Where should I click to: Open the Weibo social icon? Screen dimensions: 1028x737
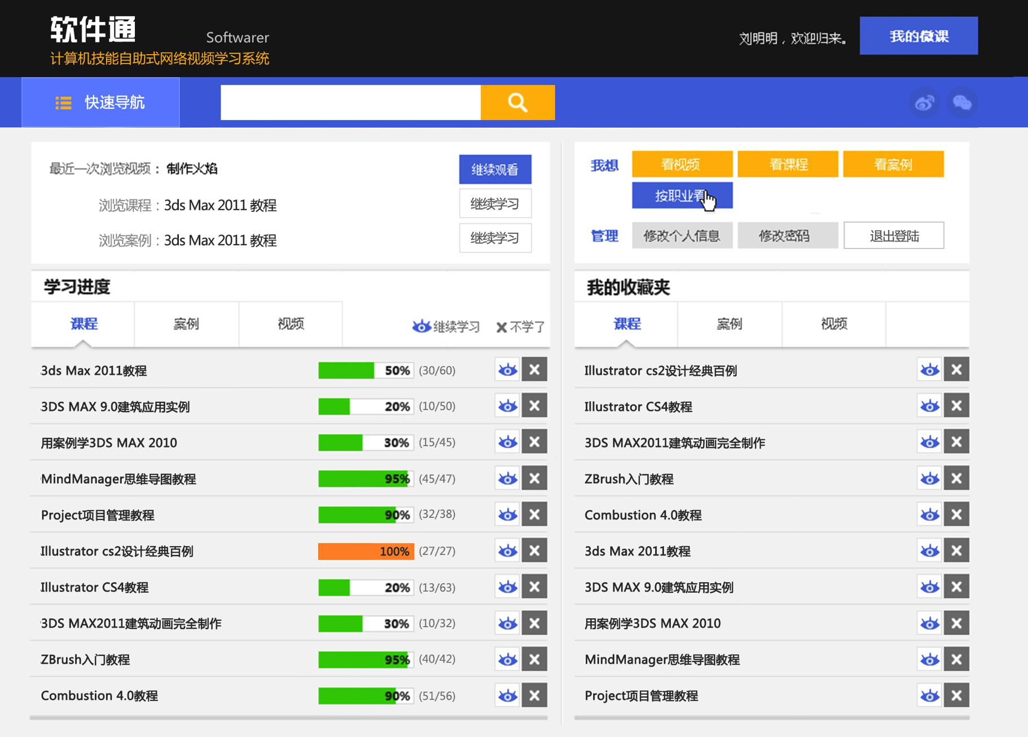point(924,103)
